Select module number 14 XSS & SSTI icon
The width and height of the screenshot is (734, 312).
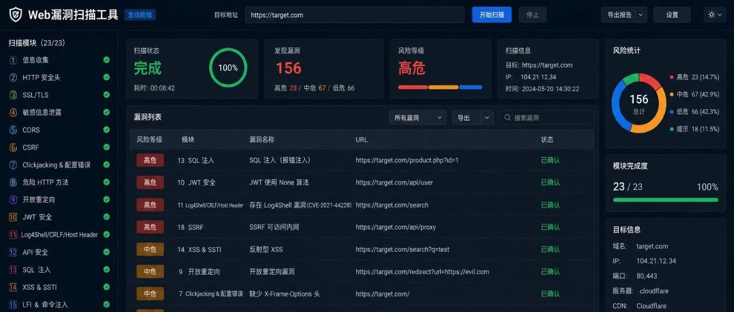click(13, 287)
